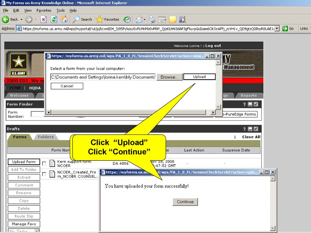Go to Home page icon
Image resolution: width=311 pixels, height=233 pixels.
pos(64,19)
